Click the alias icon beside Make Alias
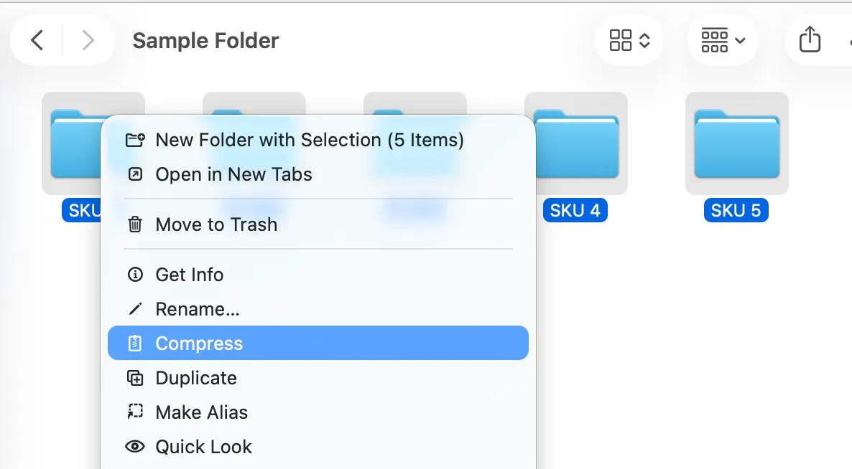This screenshot has height=469, width=852. [x=134, y=412]
